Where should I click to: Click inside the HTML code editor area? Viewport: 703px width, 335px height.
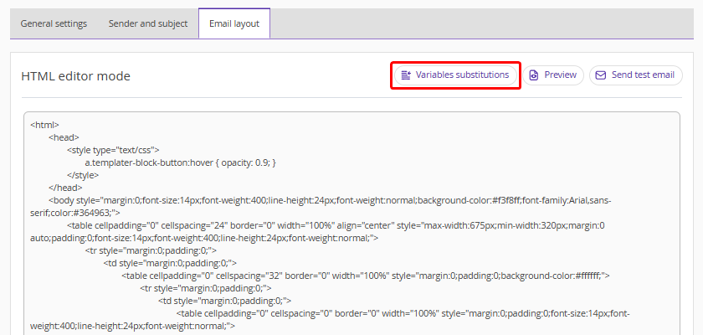(x=351, y=224)
